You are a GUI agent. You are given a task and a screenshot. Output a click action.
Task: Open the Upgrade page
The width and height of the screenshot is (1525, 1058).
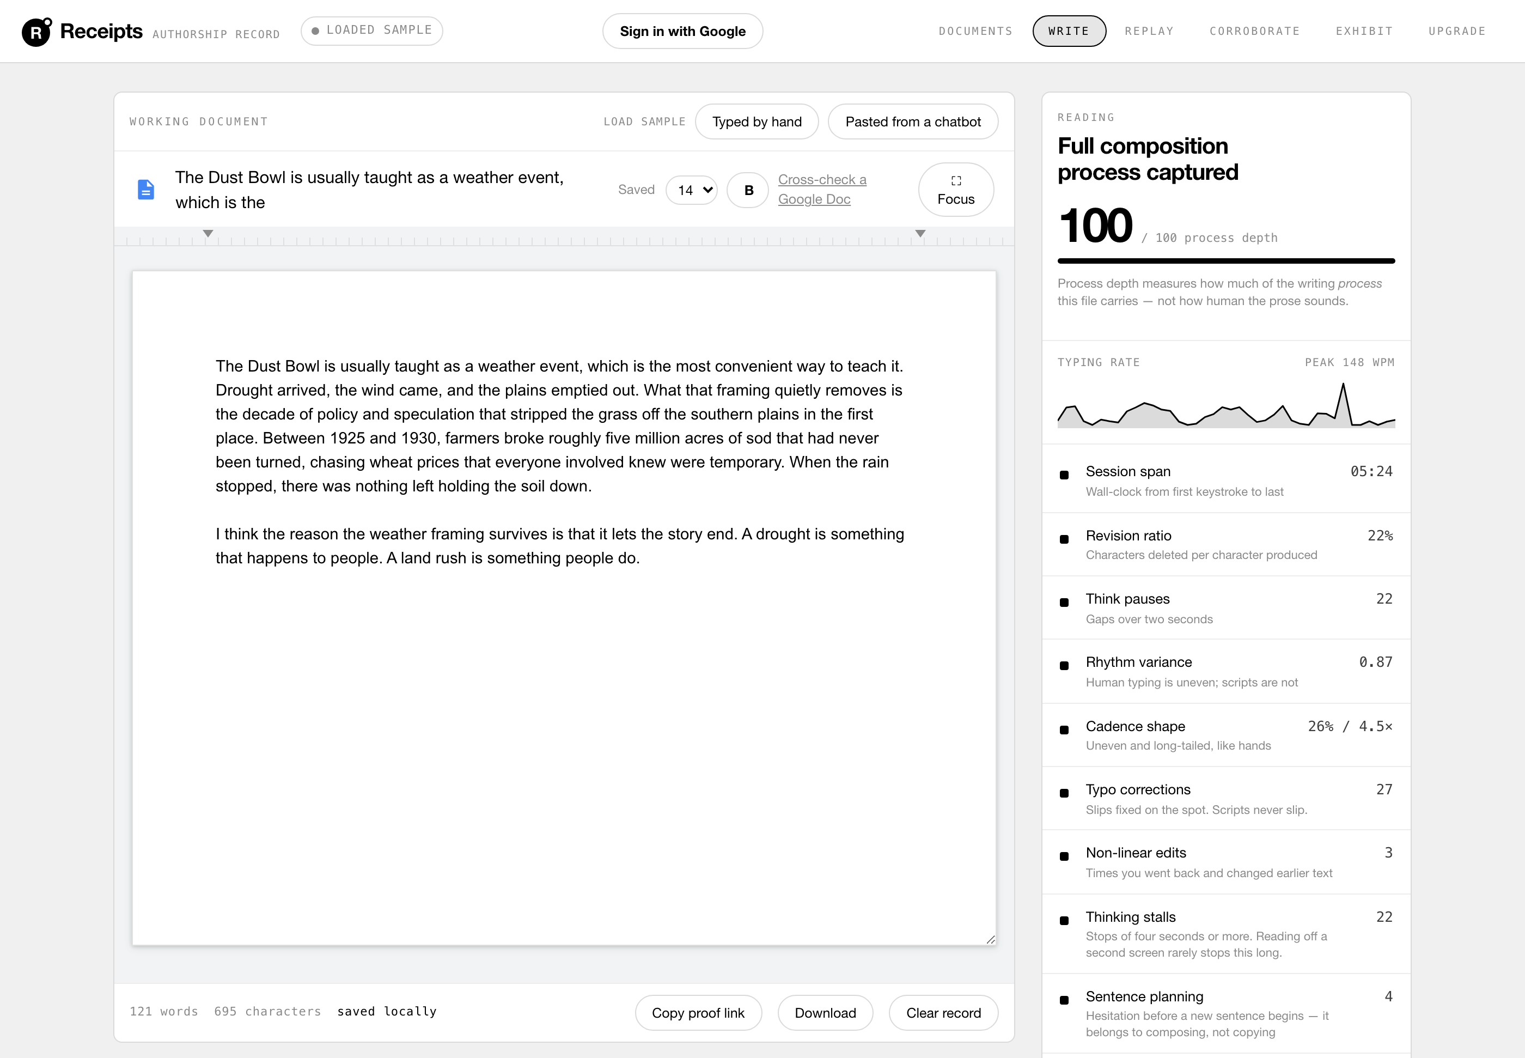tap(1457, 31)
